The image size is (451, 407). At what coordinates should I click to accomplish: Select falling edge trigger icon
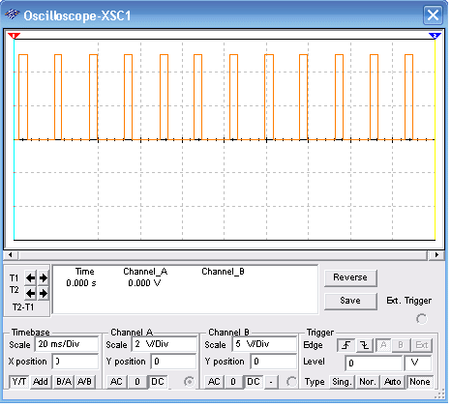click(365, 345)
